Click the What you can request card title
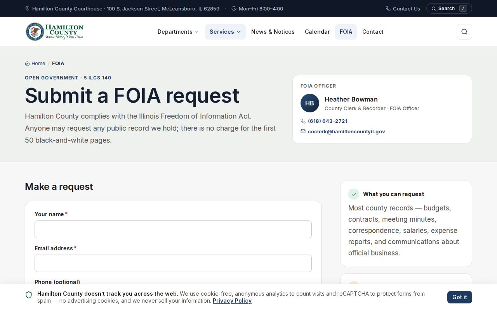497x310 pixels. (393, 194)
